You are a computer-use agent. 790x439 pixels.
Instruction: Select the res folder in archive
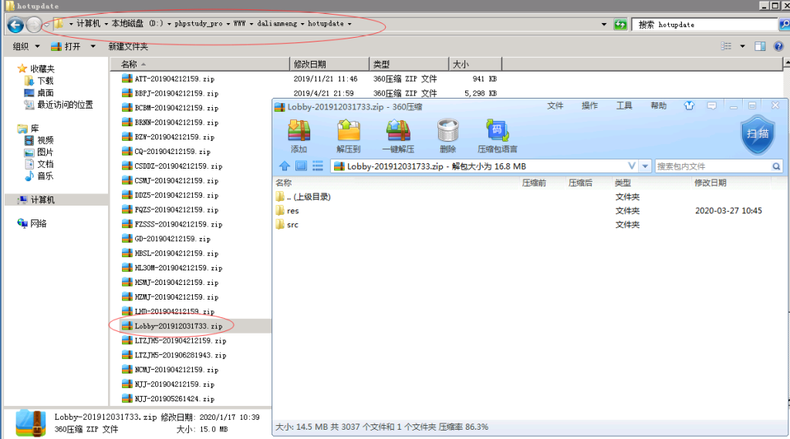point(292,210)
